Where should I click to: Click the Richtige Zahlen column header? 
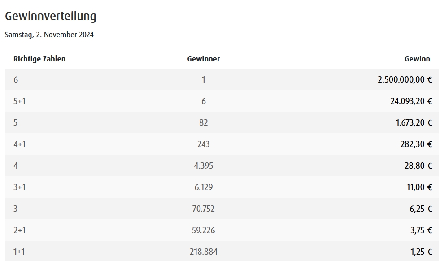[39, 59]
